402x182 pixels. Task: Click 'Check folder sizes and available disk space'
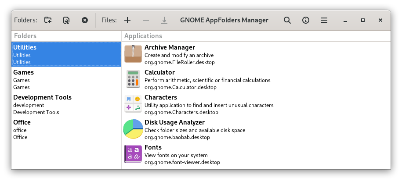coord(195,130)
